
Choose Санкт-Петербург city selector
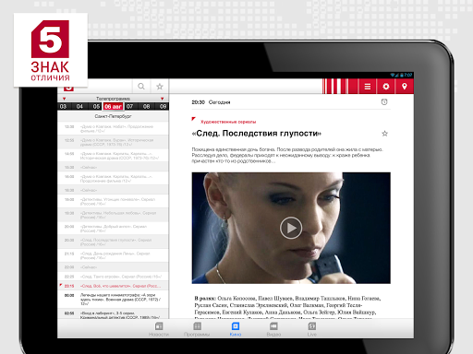(x=113, y=116)
